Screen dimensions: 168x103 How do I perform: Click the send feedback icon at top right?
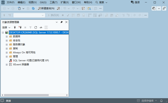[x=164, y=8]
